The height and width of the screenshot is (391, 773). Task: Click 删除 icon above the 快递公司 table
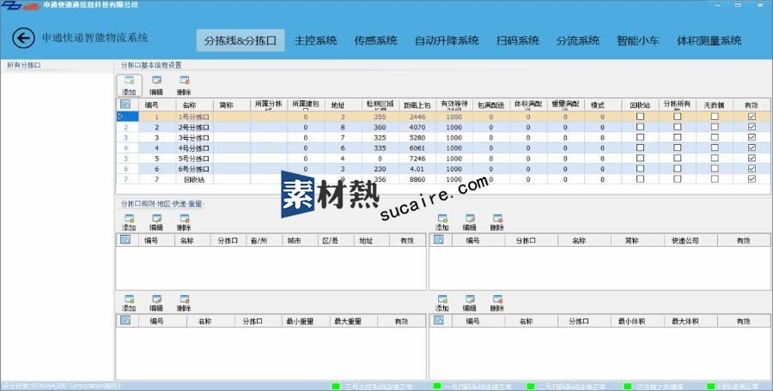click(x=497, y=222)
